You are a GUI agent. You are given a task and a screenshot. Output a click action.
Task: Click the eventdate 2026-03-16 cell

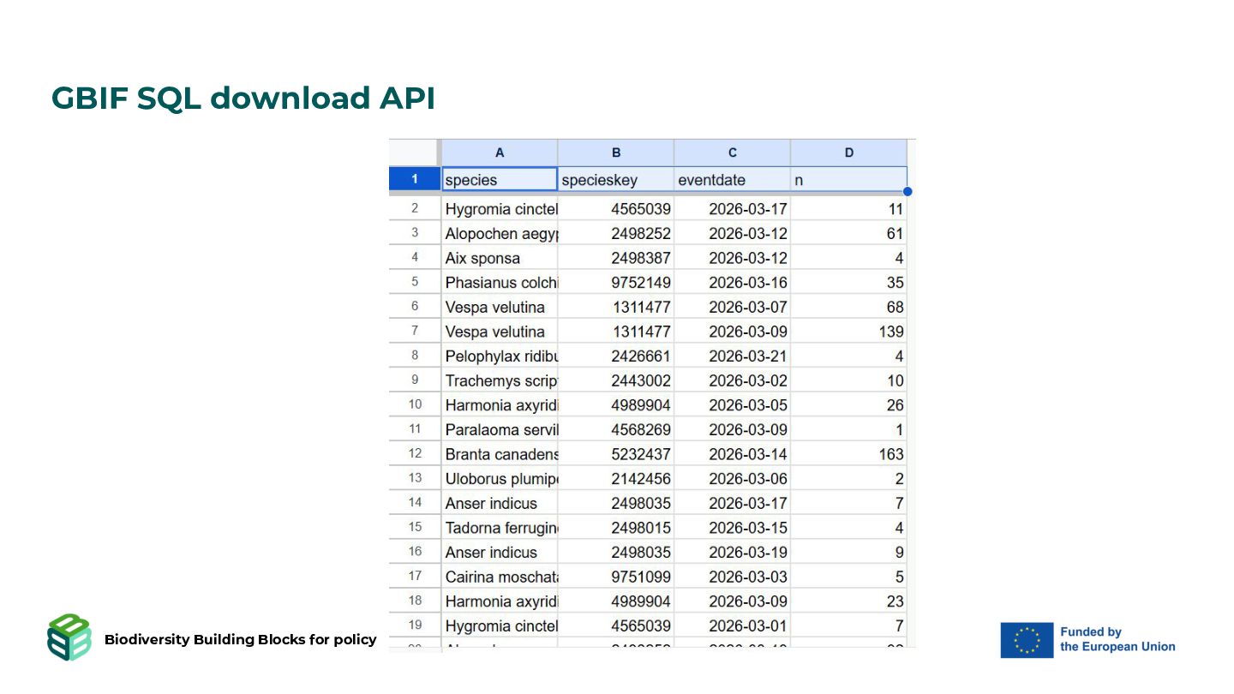tap(733, 282)
